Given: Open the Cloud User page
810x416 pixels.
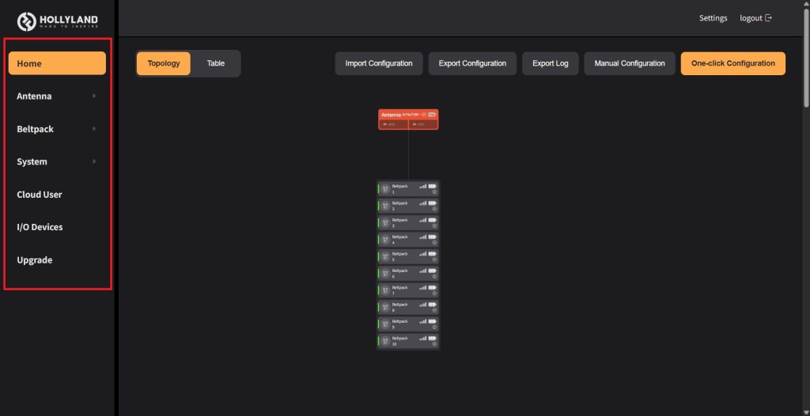Looking at the screenshot, I should [x=40, y=195].
